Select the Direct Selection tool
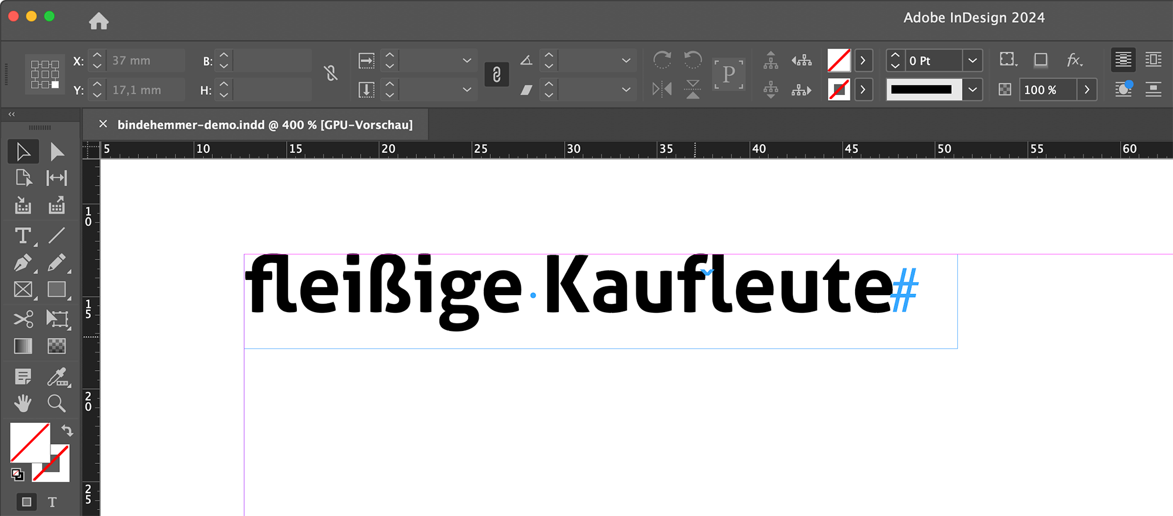Image resolution: width=1173 pixels, height=516 pixels. pos(57,152)
